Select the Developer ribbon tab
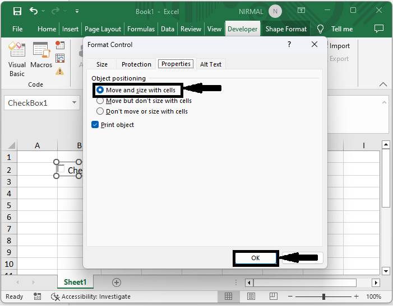 tap(242, 29)
